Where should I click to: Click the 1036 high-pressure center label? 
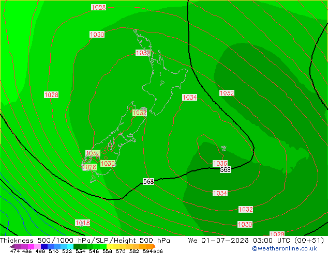click(220, 163)
